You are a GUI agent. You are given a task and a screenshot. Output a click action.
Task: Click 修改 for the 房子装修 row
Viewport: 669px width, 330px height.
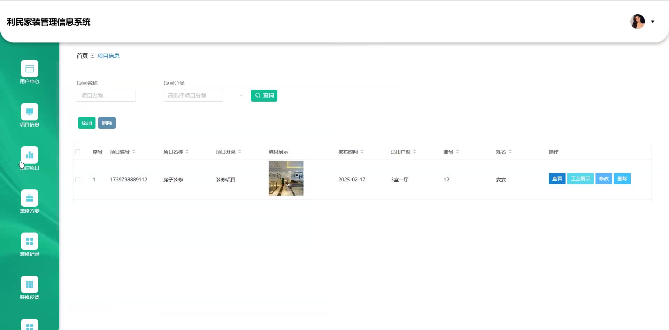tap(604, 179)
